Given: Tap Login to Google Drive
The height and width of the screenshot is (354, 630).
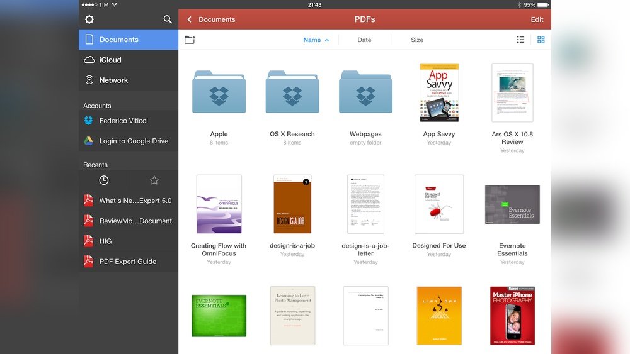Looking at the screenshot, I should coord(129,141).
